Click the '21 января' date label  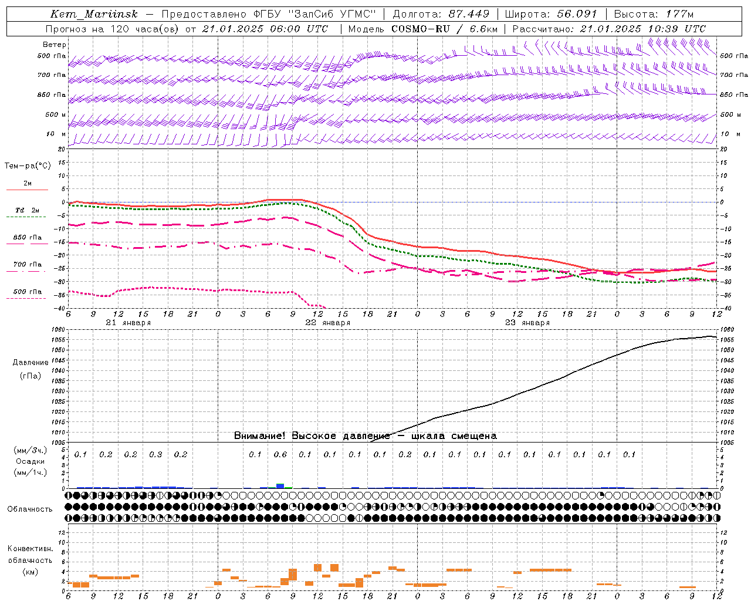[x=128, y=323]
